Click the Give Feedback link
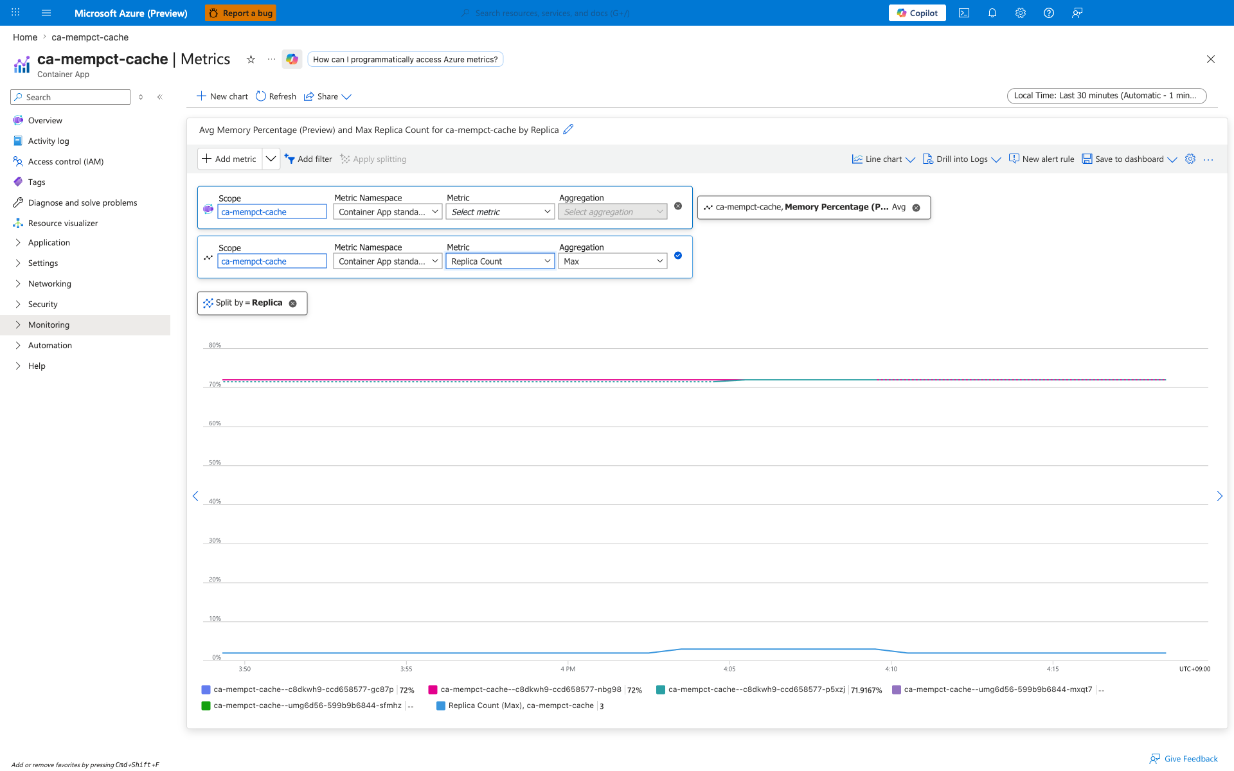 (x=1184, y=759)
